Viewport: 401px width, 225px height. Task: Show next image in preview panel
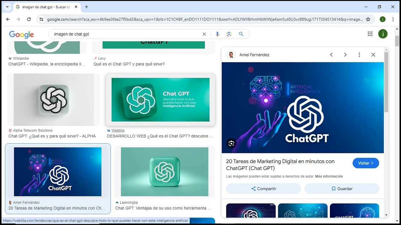coord(345,55)
